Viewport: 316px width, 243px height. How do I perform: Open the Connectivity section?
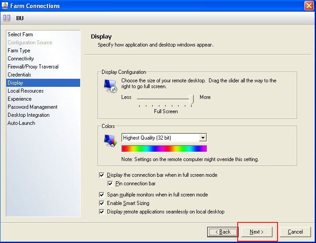[x=21, y=59]
